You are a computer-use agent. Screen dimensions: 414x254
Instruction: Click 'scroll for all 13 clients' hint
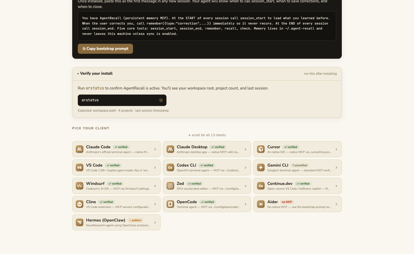point(207,135)
